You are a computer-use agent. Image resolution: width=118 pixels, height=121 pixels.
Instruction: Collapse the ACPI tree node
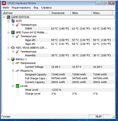tap(8, 21)
